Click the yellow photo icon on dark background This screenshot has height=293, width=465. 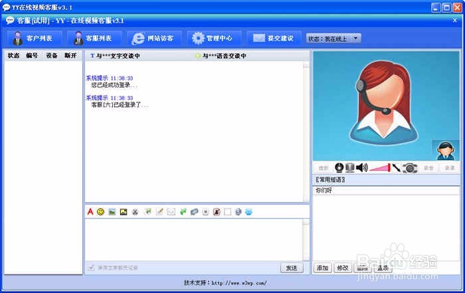click(x=124, y=212)
